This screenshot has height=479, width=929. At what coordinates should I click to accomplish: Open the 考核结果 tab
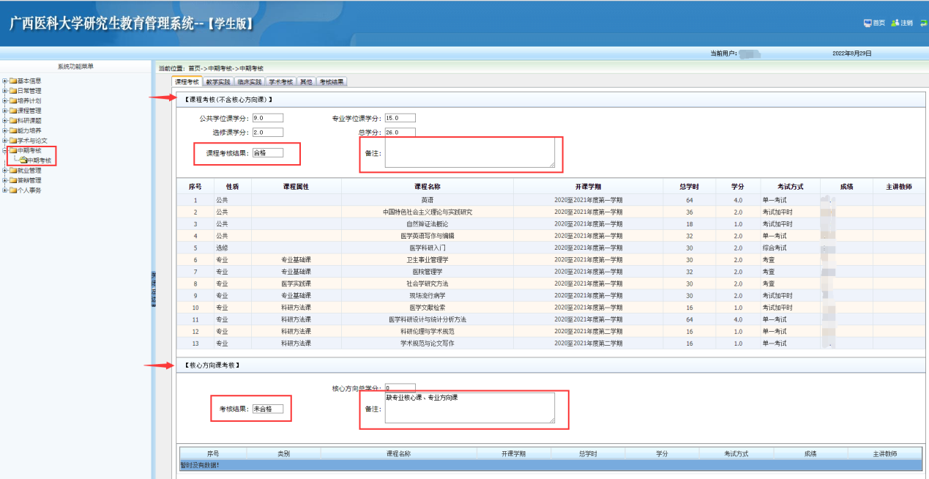(x=332, y=82)
